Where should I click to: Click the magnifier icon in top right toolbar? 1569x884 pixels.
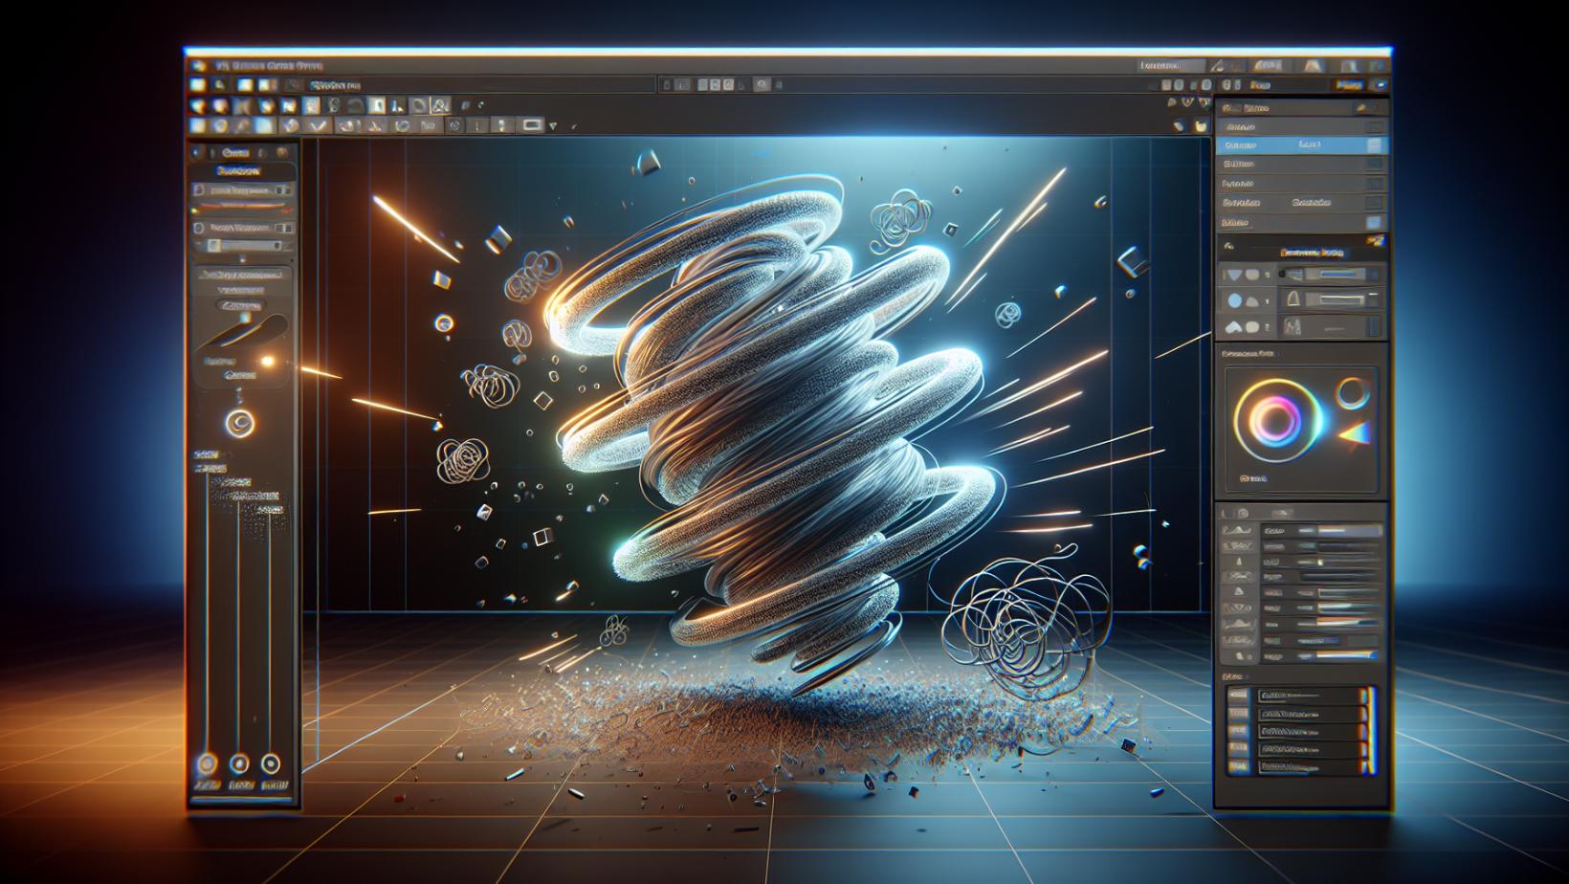click(x=762, y=85)
